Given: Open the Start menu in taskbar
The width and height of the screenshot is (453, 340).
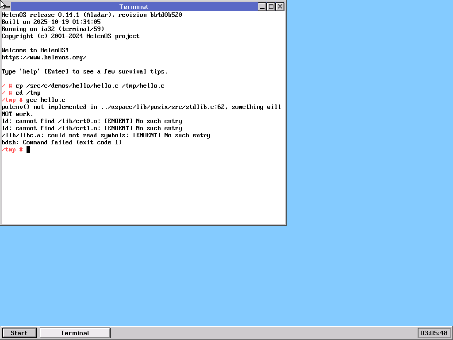Looking at the screenshot, I should coord(19,333).
